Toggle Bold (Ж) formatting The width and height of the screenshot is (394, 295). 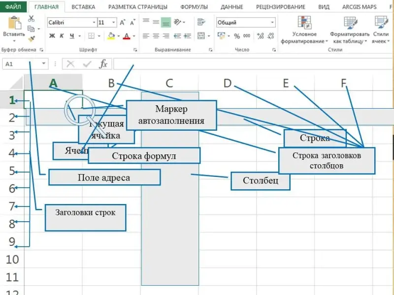pos(52,36)
